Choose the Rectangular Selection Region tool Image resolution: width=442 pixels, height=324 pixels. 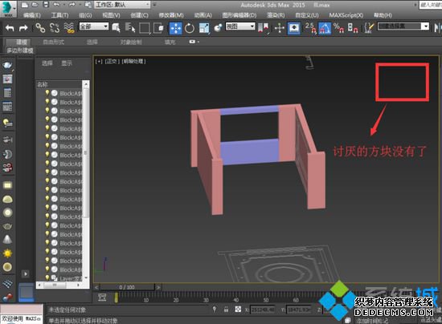145,27
